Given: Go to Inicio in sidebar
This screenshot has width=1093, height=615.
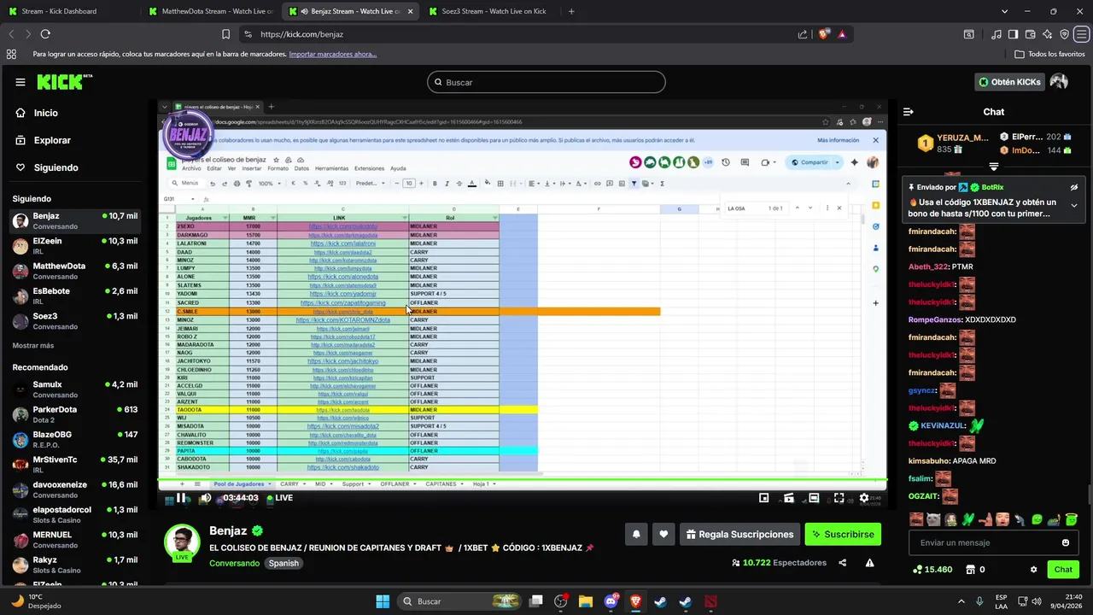Looking at the screenshot, I should 46,113.
